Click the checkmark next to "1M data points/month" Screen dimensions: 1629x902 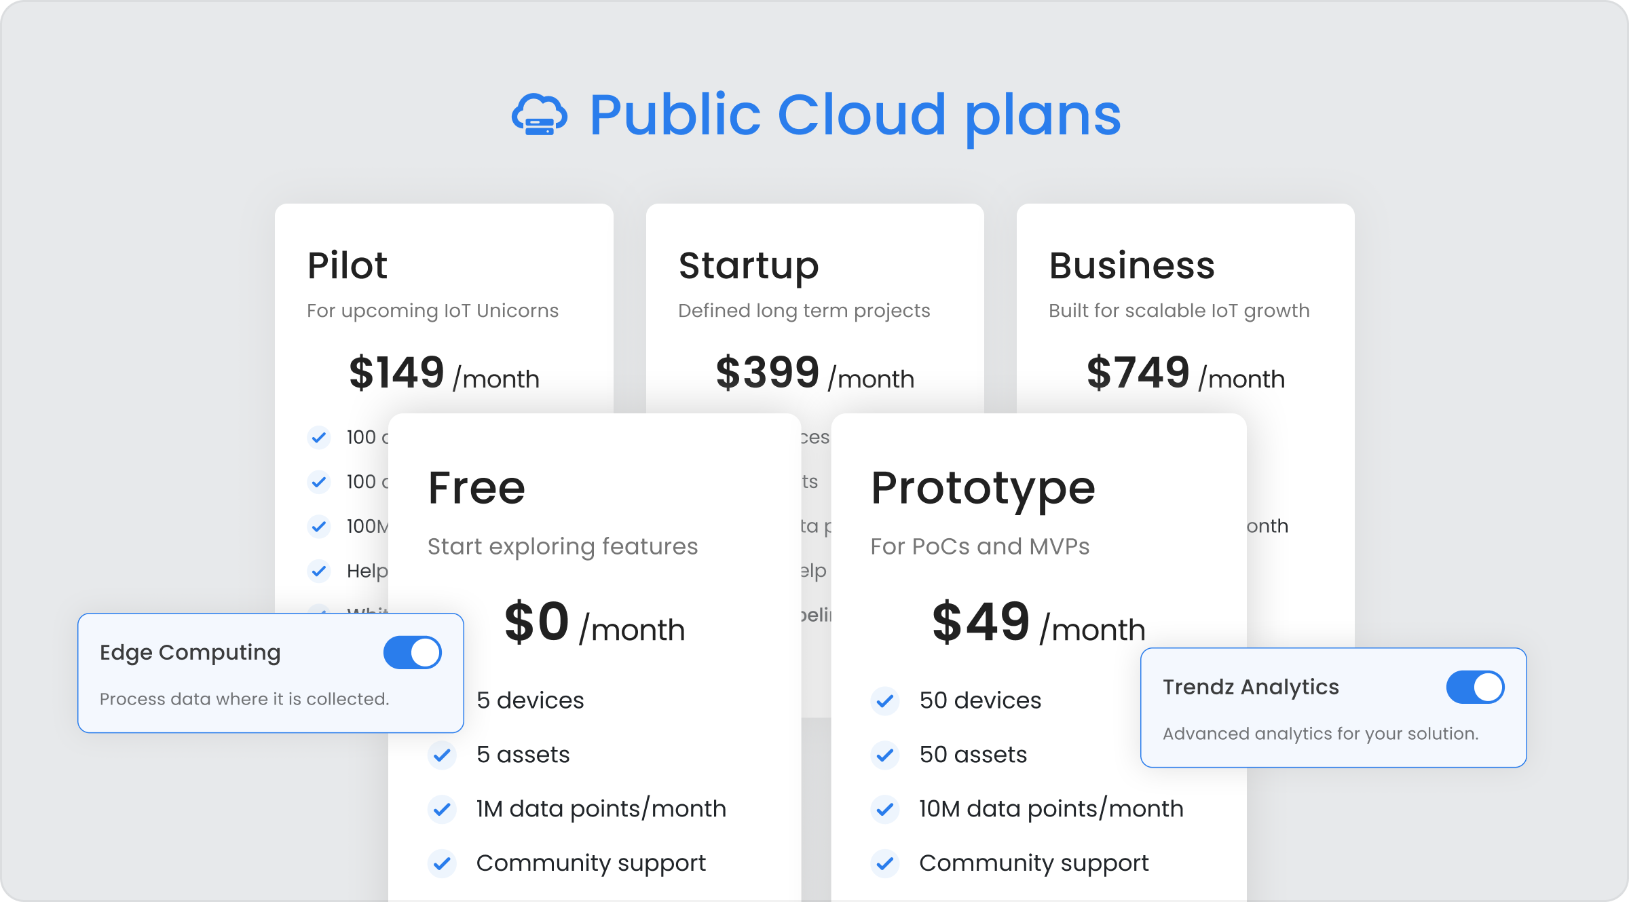point(442,809)
